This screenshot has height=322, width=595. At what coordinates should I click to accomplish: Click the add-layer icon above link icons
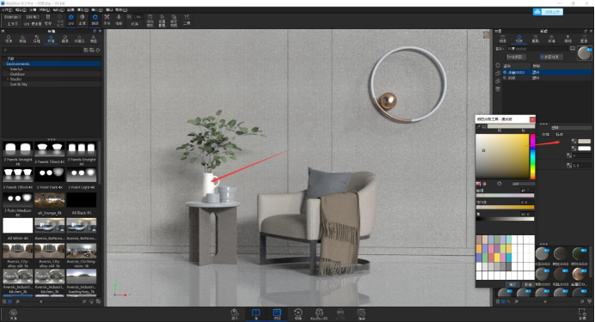[x=498, y=65]
